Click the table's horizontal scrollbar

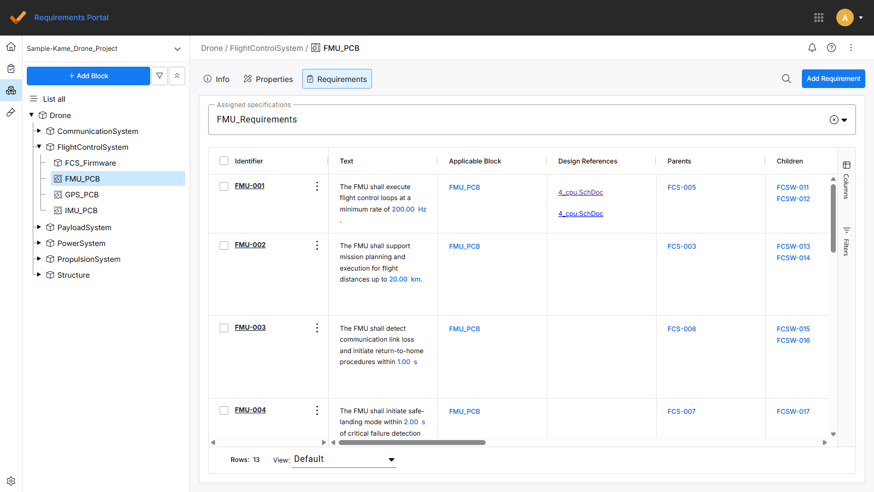412,443
